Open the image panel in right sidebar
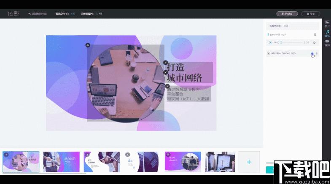 click(x=327, y=24)
